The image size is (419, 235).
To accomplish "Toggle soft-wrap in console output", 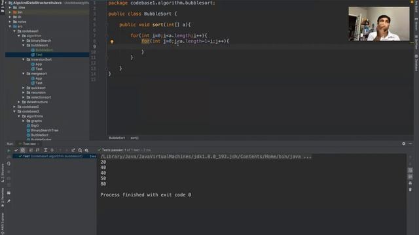I will tap(410, 170).
